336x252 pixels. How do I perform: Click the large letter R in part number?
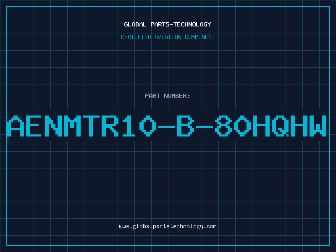[x=110, y=126]
